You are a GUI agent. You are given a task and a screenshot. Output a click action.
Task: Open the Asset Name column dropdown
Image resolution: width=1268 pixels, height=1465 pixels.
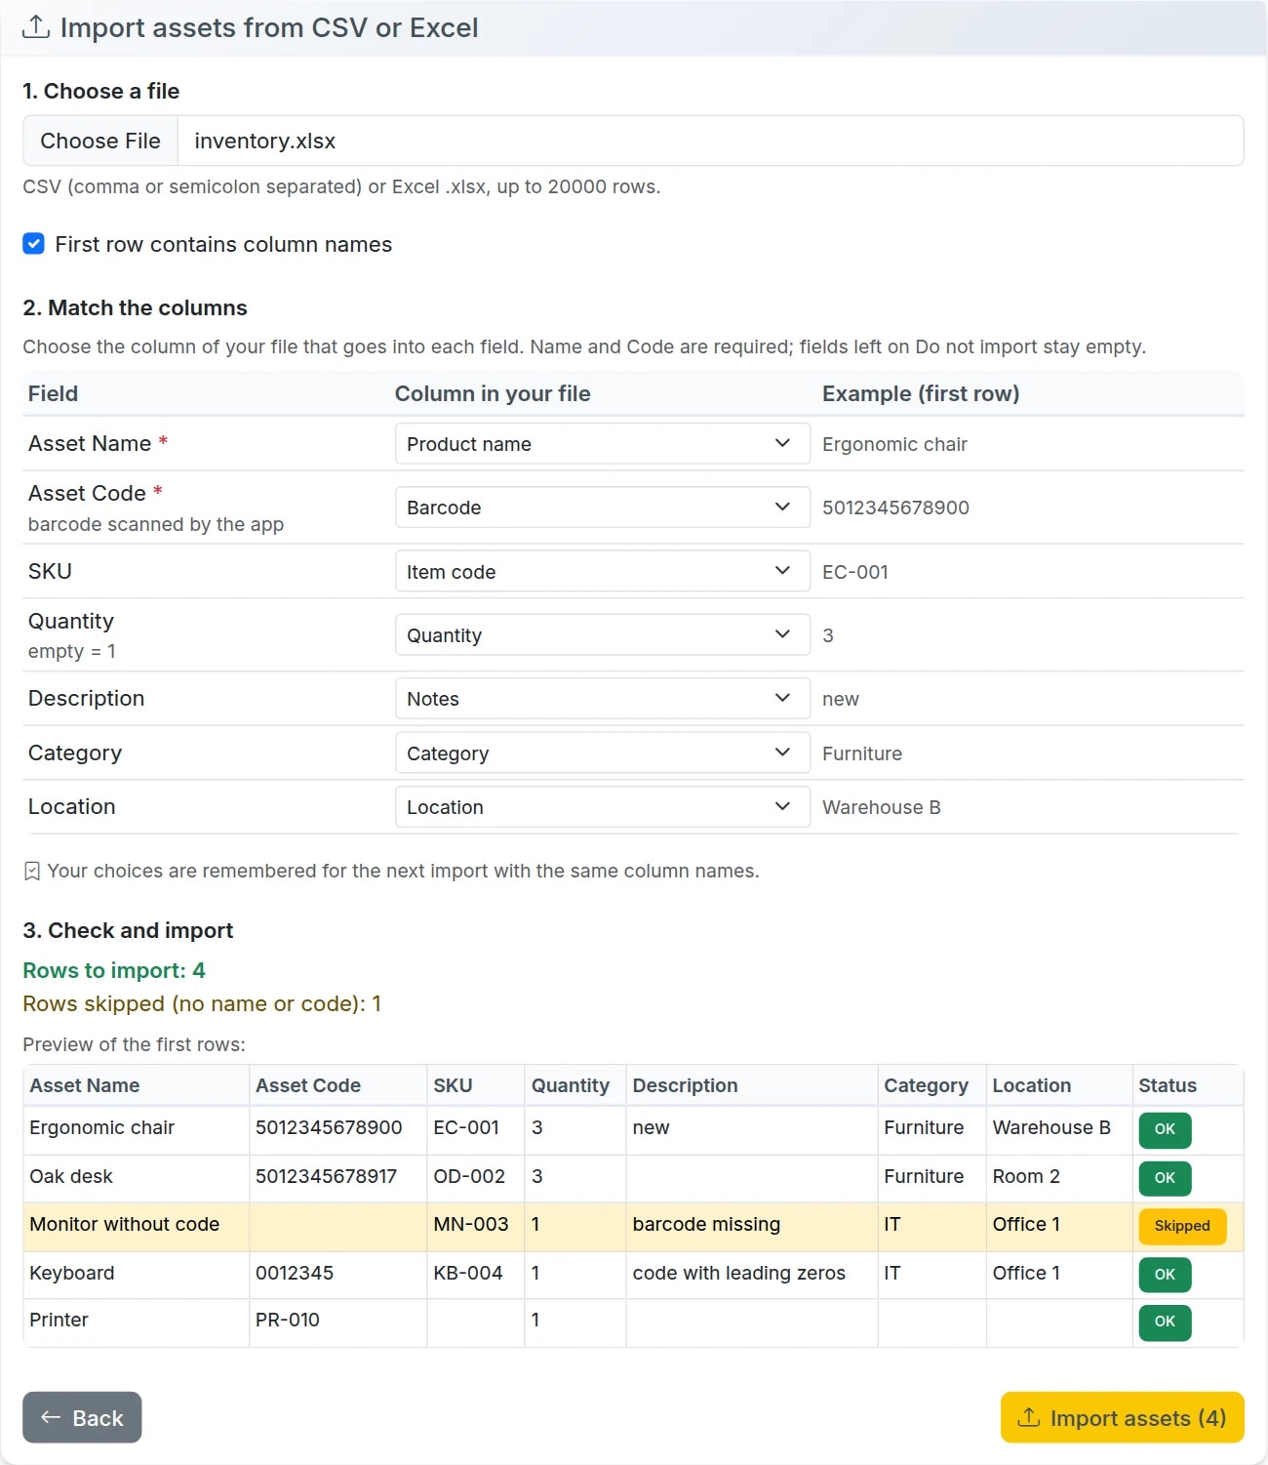click(602, 443)
